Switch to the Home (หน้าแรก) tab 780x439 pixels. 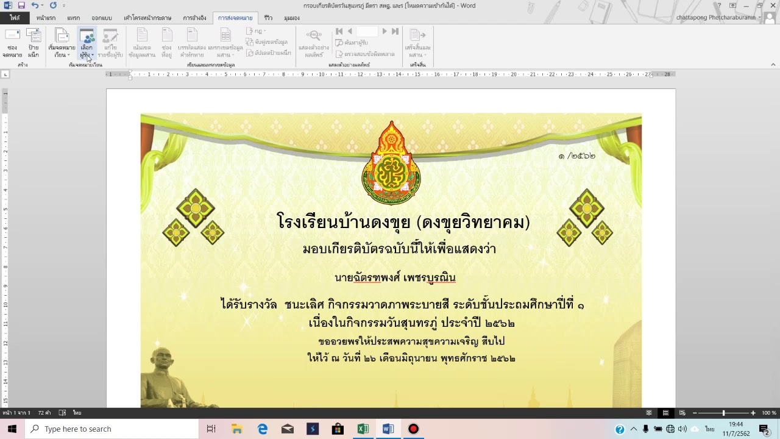(46, 18)
